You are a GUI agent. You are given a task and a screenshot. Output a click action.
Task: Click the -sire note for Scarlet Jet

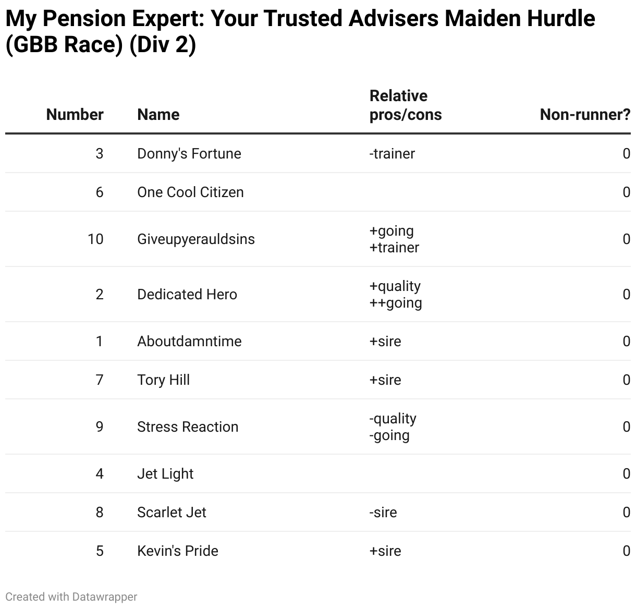(x=383, y=513)
